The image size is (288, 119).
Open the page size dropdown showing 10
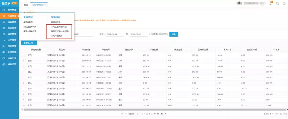point(163,113)
